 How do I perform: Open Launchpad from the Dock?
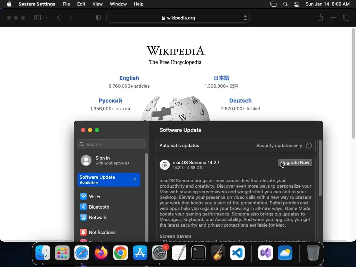62,252
